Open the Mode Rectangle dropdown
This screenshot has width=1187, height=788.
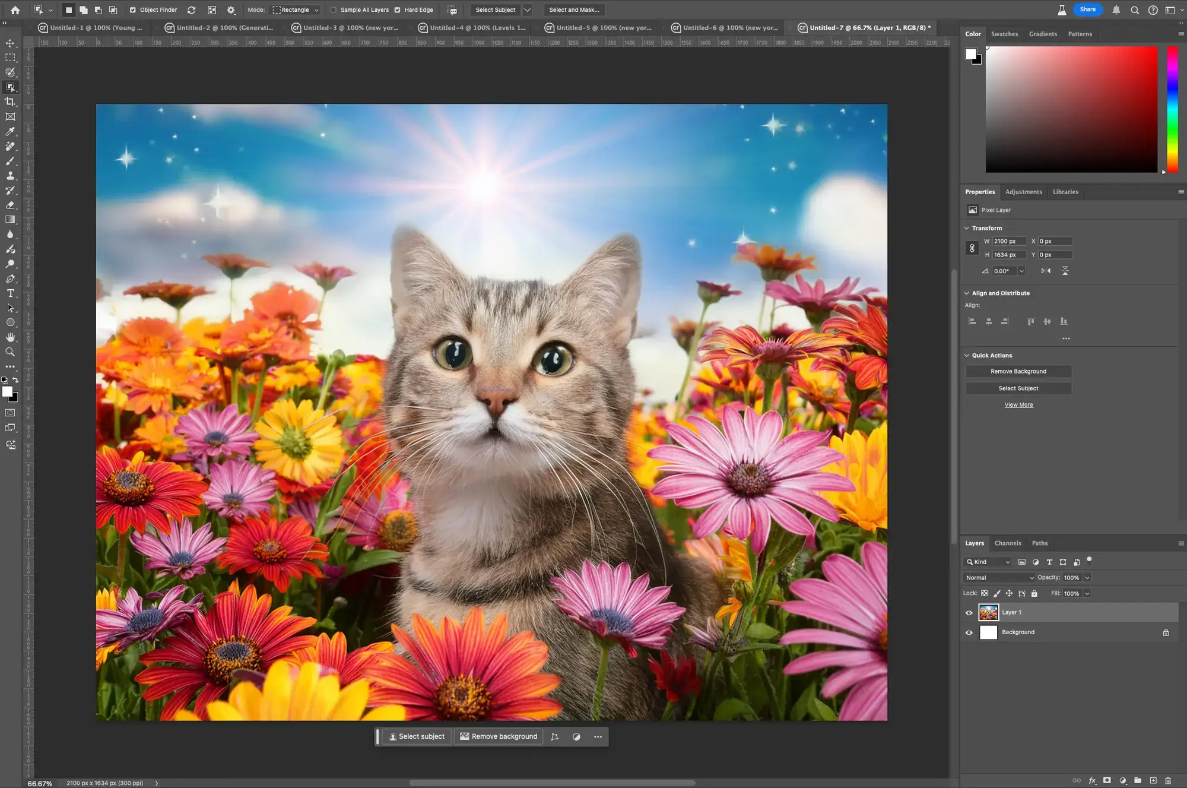pyautogui.click(x=295, y=10)
